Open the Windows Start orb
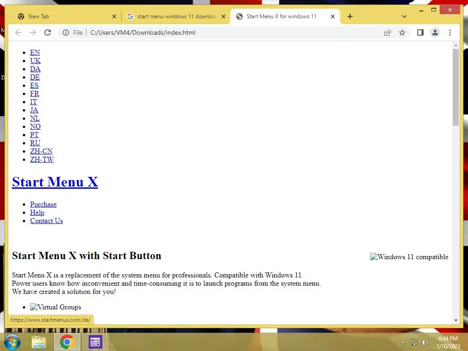Viewport: 468px width, 351px height. (12, 342)
